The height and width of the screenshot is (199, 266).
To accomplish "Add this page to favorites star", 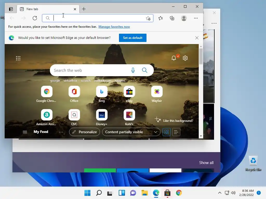I will coord(148,18).
